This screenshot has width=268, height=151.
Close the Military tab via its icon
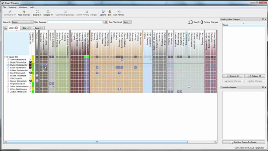coord(29,28)
